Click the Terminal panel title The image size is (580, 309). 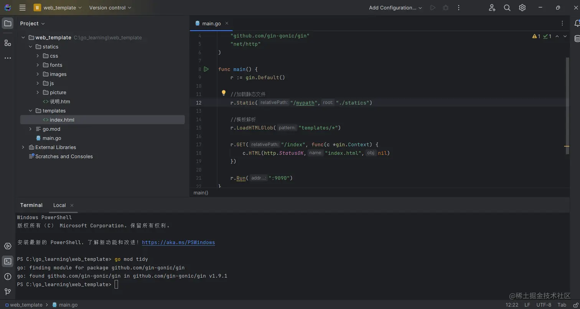pos(31,205)
